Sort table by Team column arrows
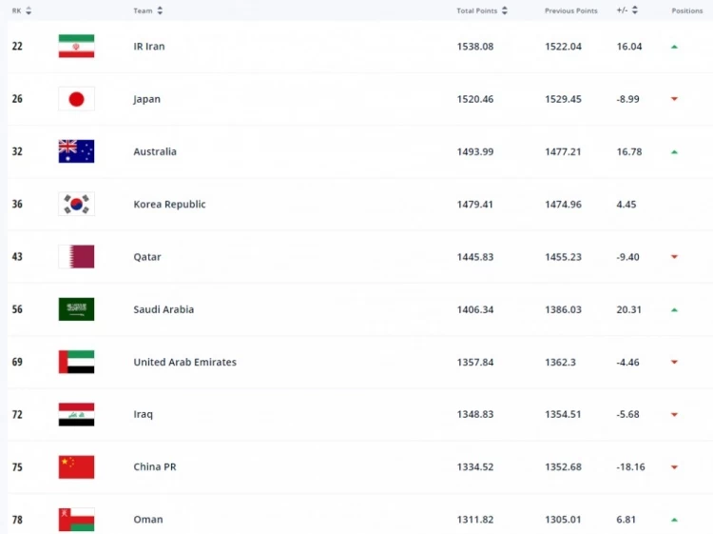 point(160,10)
